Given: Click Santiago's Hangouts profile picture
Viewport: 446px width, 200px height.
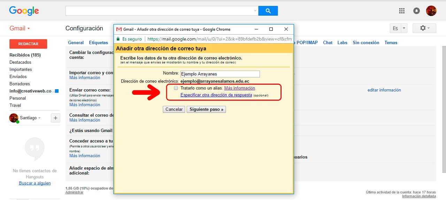Looking at the screenshot, I should coord(14,118).
